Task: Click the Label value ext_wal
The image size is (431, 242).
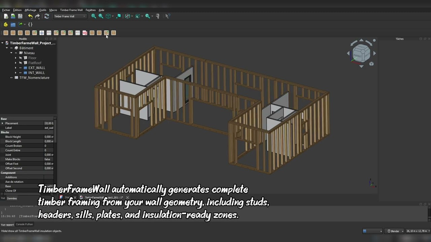Action: tap(48, 128)
